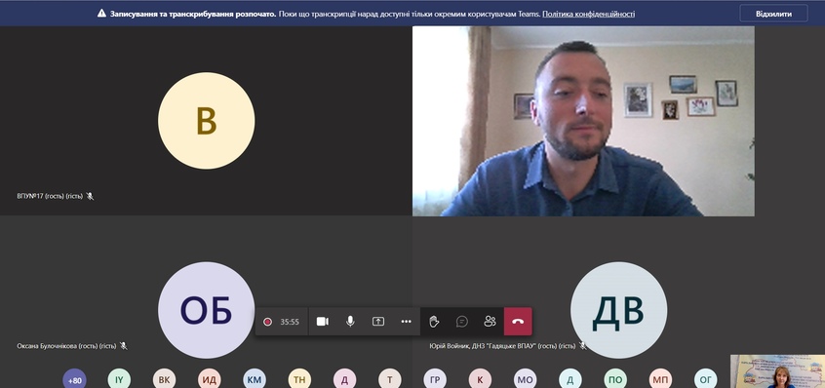Select the К participant avatar

pyautogui.click(x=480, y=379)
